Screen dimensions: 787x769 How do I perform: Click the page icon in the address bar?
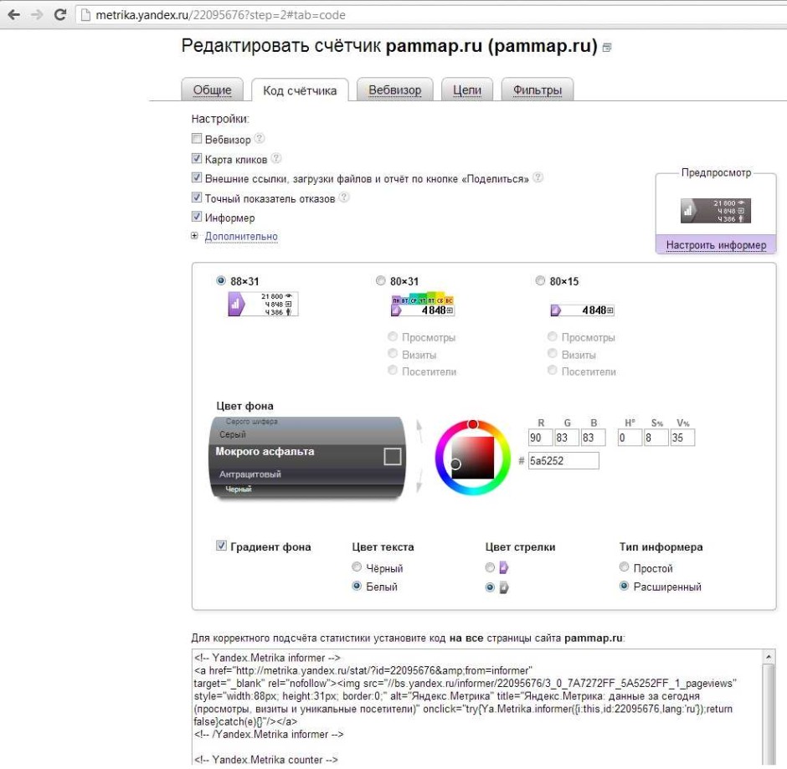[x=86, y=15]
